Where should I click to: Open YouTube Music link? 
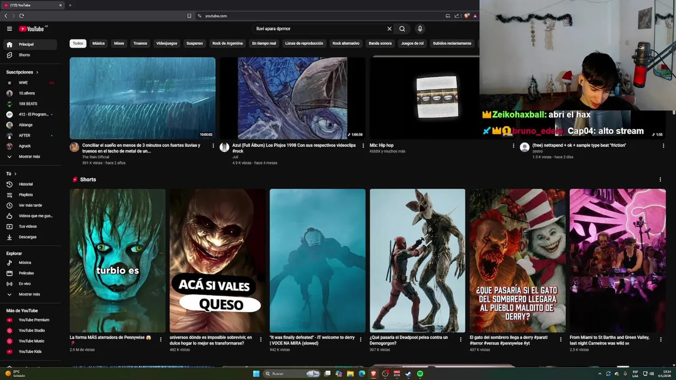[30, 341]
